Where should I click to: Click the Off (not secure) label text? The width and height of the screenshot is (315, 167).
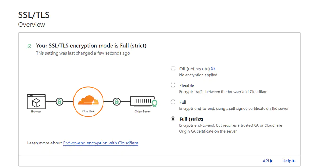[194, 69]
